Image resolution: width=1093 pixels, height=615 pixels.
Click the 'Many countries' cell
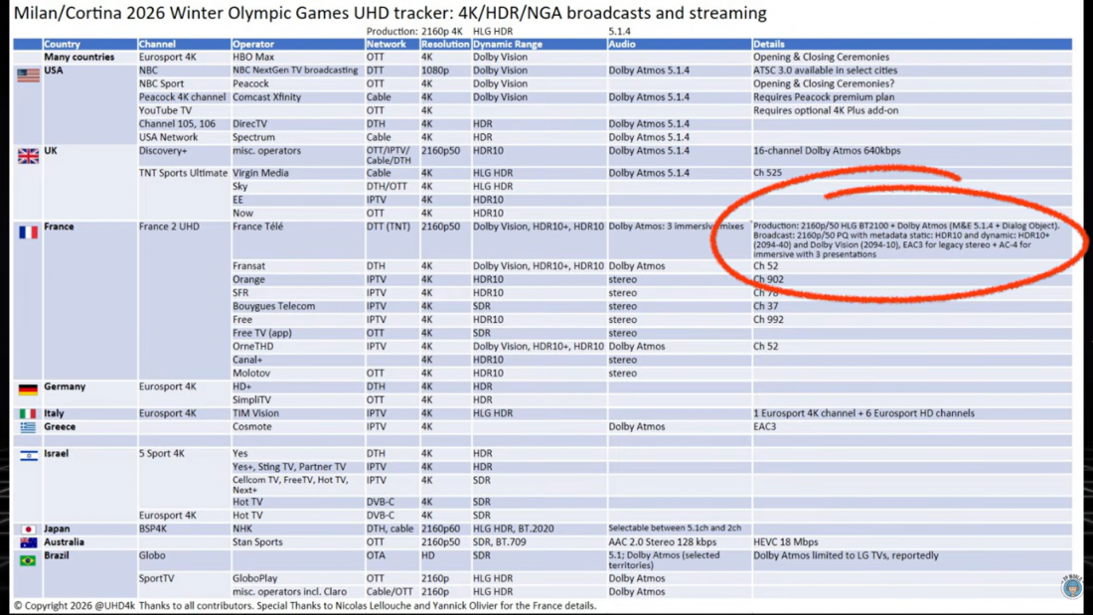pyautogui.click(x=78, y=58)
